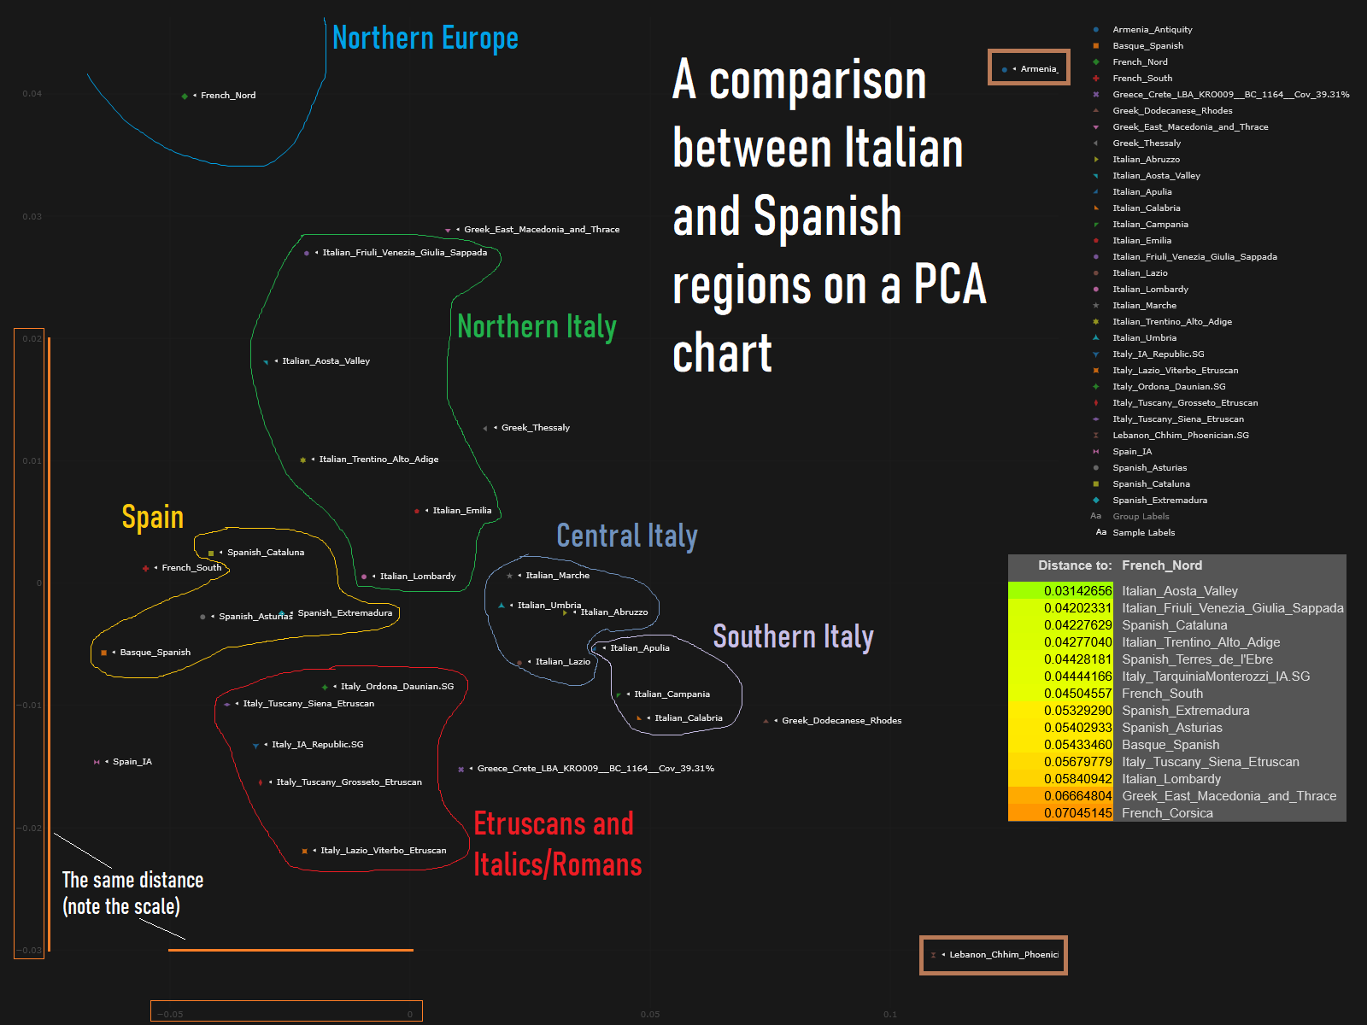Click the Greek_Thessaly label on the plot

[536, 428]
